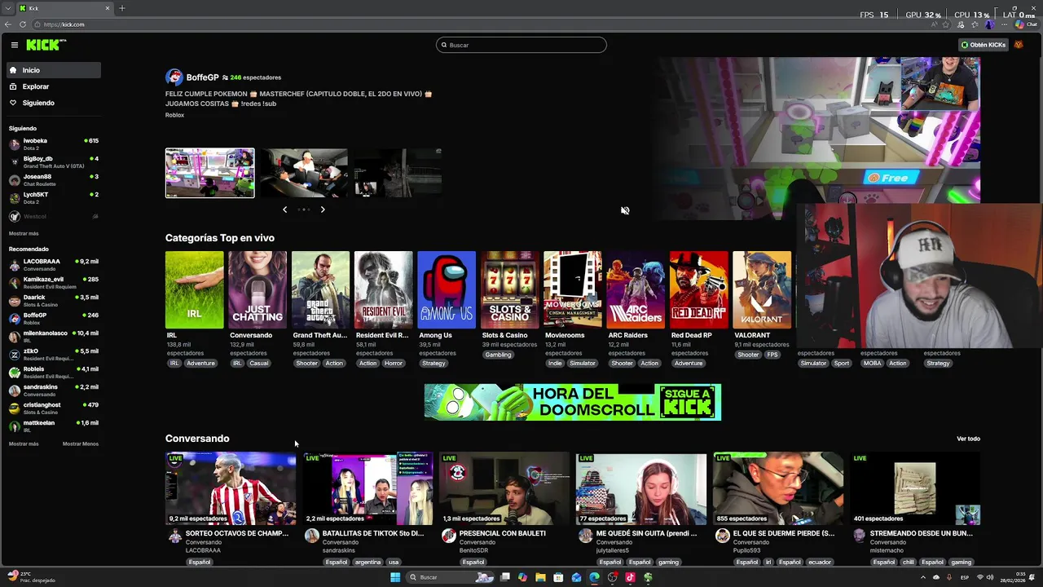This screenshot has width=1043, height=587.
Task: Open the ARC Raiders category card
Action: tap(636, 289)
